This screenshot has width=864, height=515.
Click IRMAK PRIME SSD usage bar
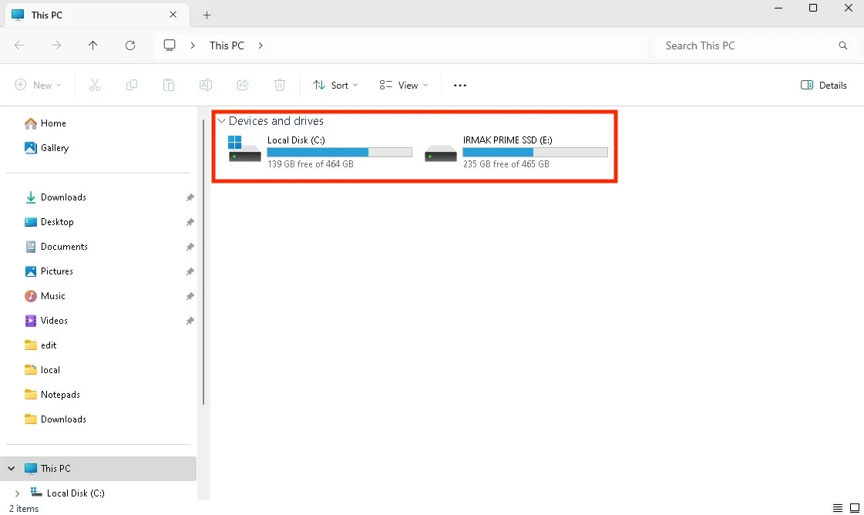click(535, 152)
